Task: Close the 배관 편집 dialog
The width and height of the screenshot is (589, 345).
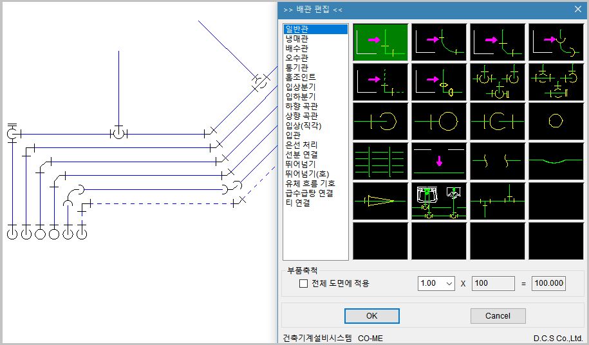Action: (577, 9)
